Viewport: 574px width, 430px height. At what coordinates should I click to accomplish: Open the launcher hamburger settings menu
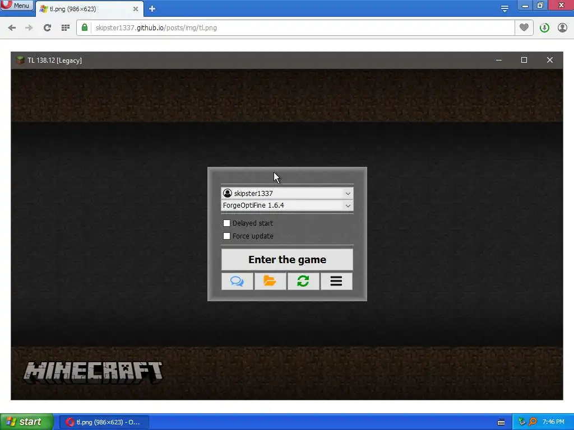[336, 281]
